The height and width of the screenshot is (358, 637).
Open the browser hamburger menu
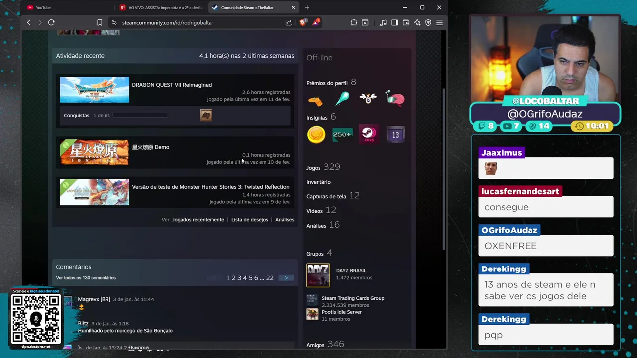[439, 22]
